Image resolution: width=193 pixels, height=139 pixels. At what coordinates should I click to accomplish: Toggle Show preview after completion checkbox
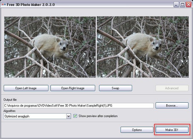tap(75, 116)
